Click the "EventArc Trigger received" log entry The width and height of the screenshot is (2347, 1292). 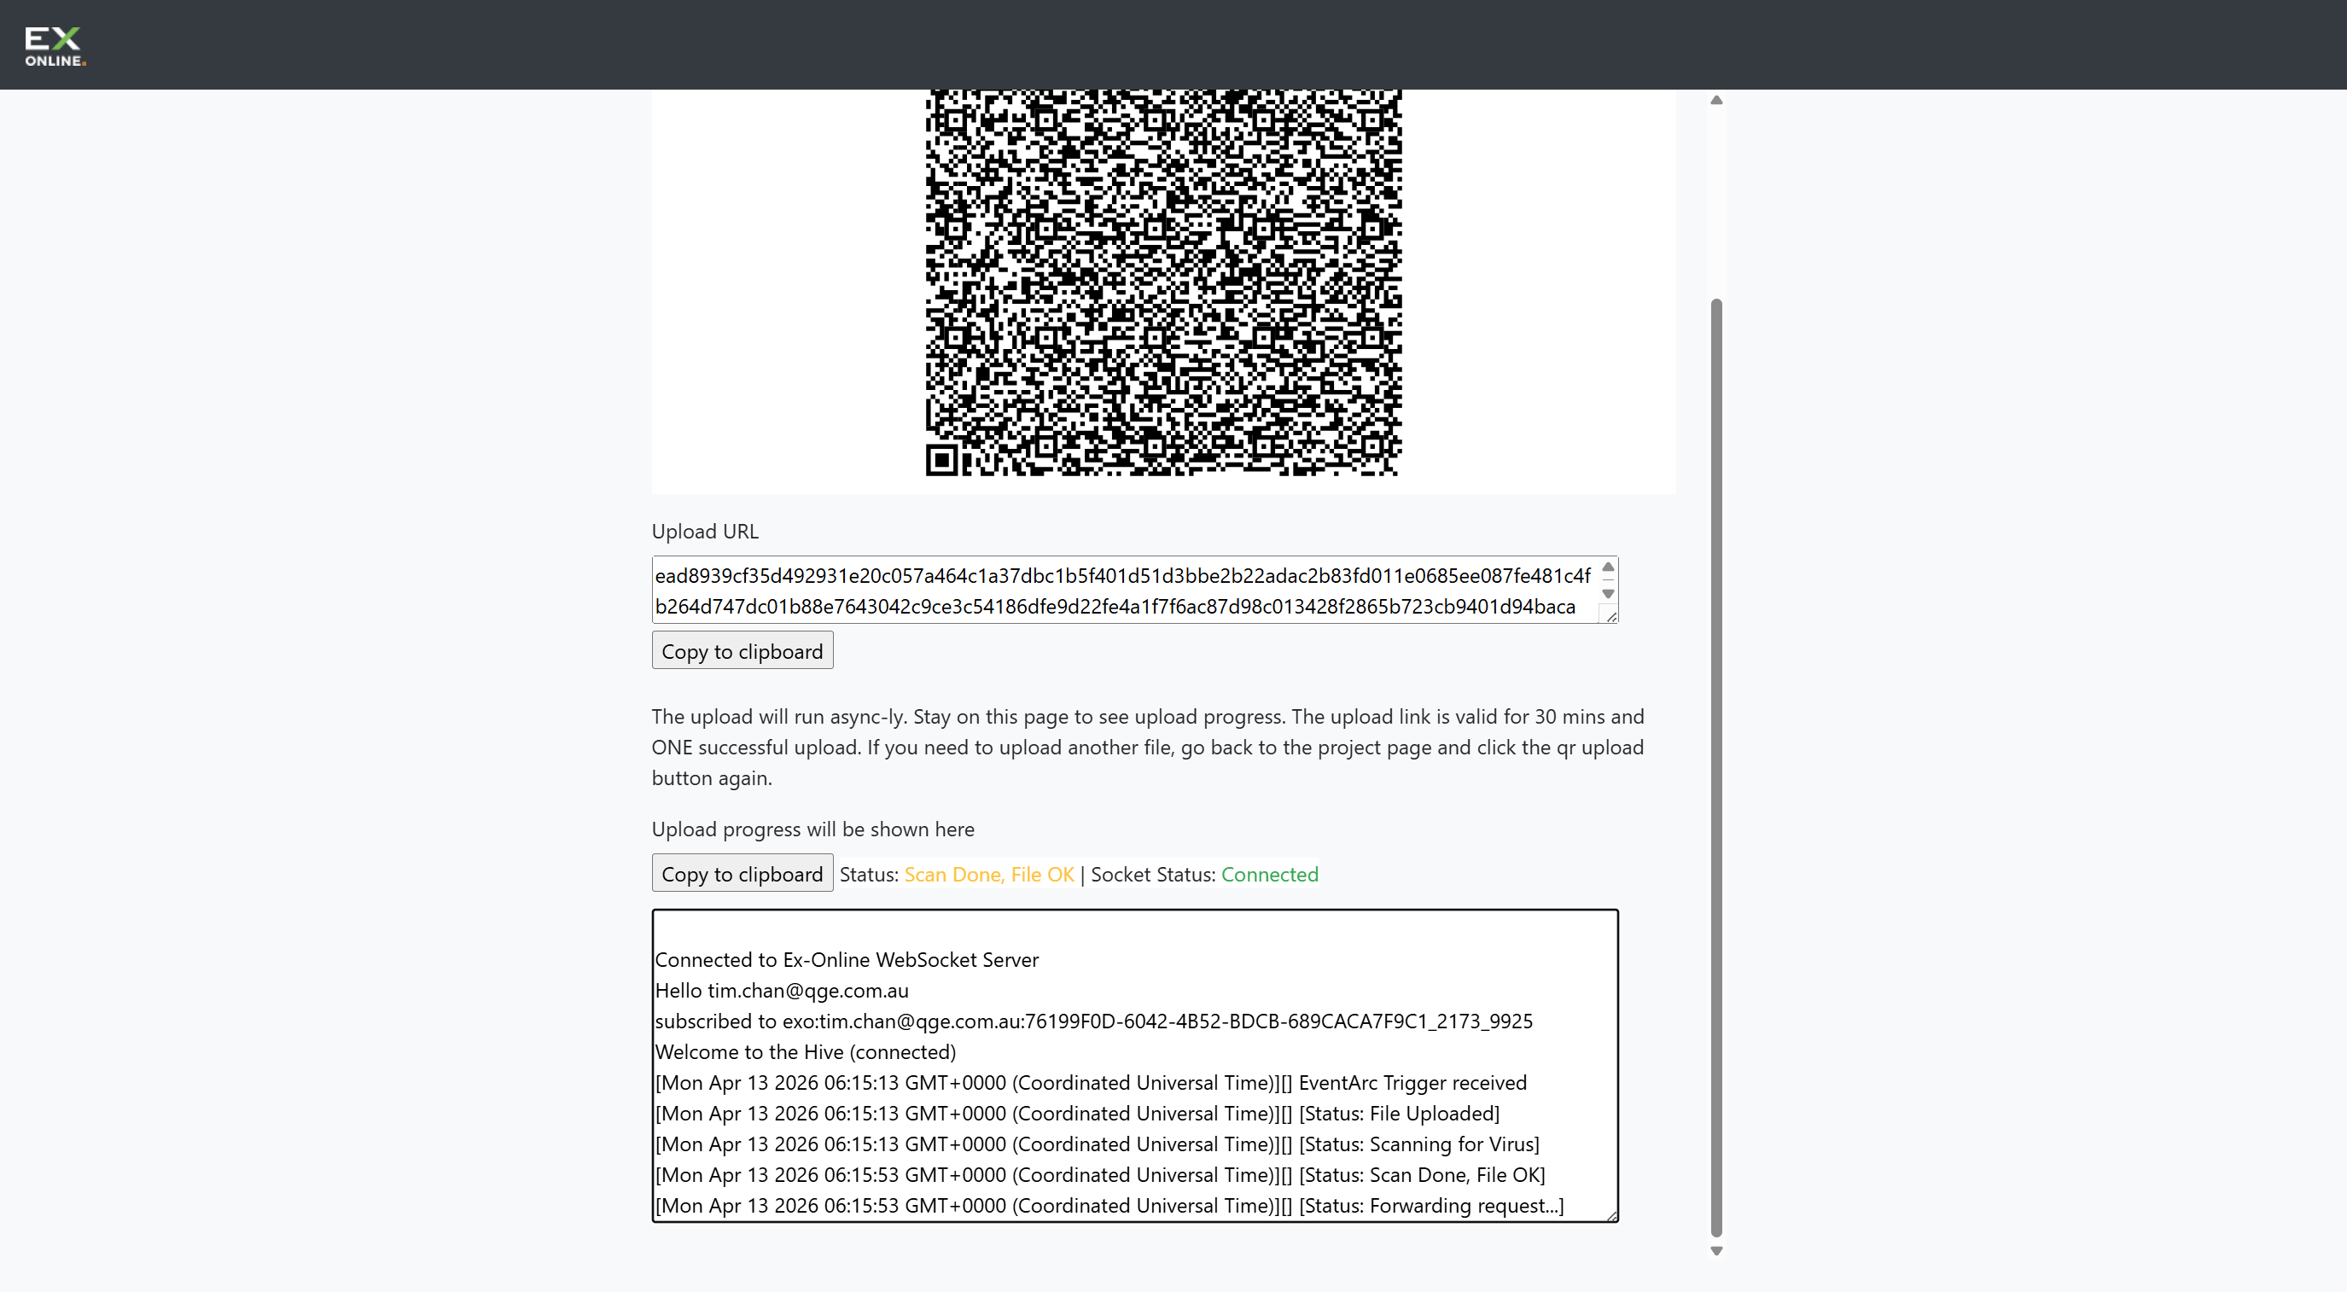click(1091, 1082)
